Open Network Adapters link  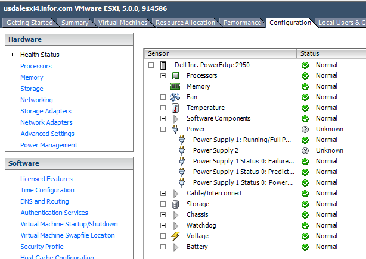tap(46, 122)
